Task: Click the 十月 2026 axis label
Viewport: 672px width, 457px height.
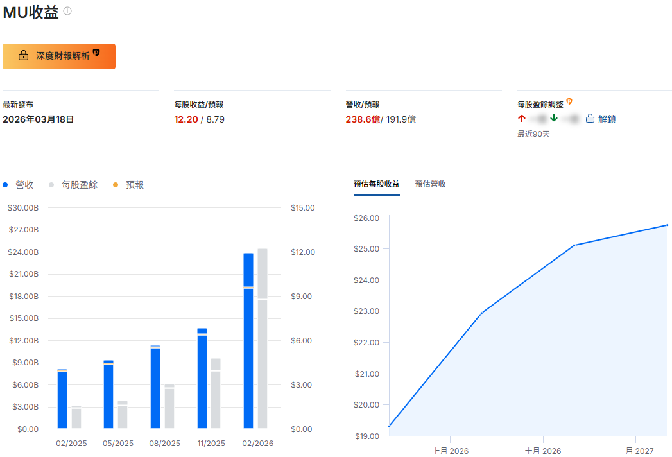Action: 543,451
